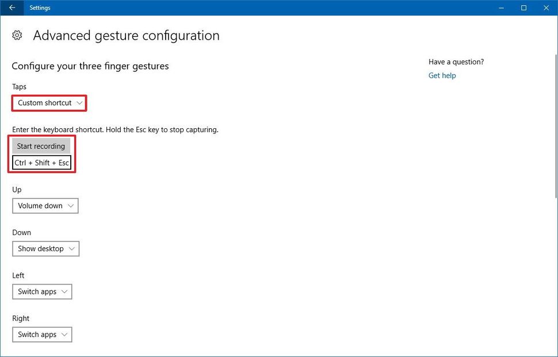This screenshot has height=357, width=558.
Task: Click the Advanced gesture configuration title
Action: click(125, 35)
